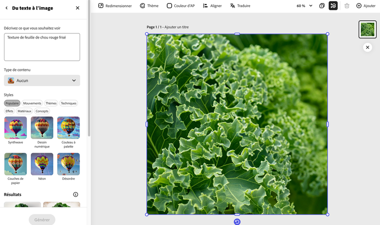The image size is (380, 225).
Task: Open the 60 % zoom dropdown
Action: 305,6
